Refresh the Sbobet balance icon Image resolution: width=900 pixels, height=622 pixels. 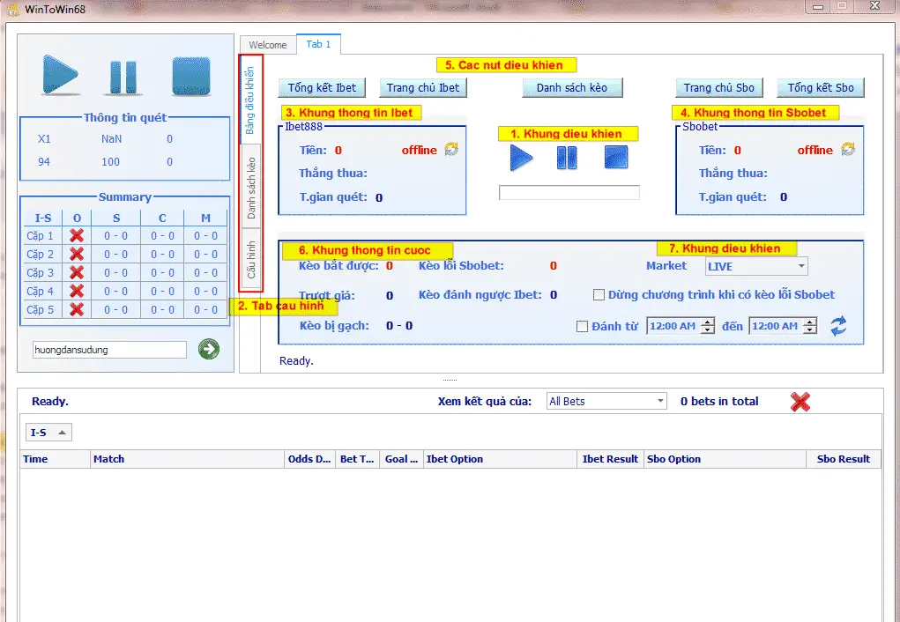click(848, 150)
